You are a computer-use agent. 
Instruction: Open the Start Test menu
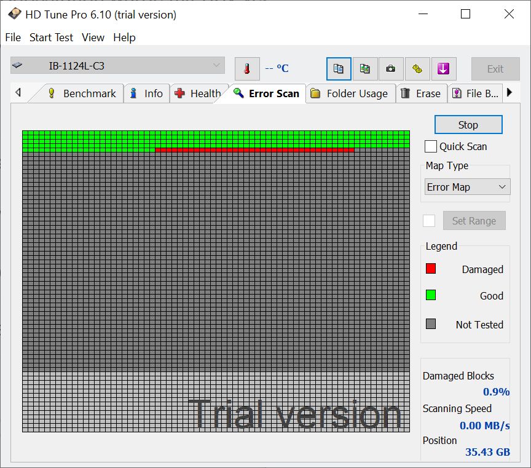(x=51, y=38)
